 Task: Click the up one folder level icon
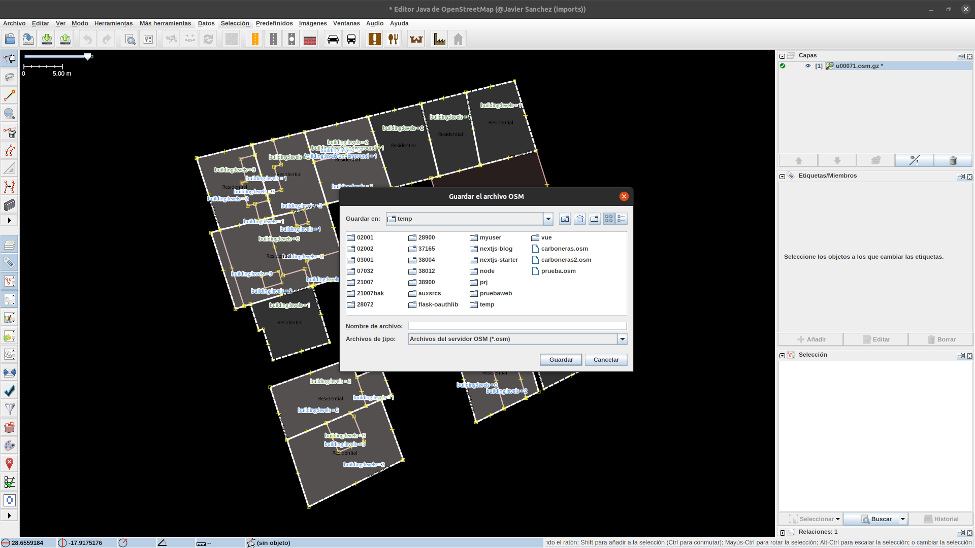coord(565,219)
